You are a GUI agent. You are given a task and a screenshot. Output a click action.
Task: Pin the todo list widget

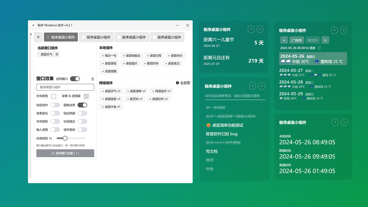click(252, 86)
